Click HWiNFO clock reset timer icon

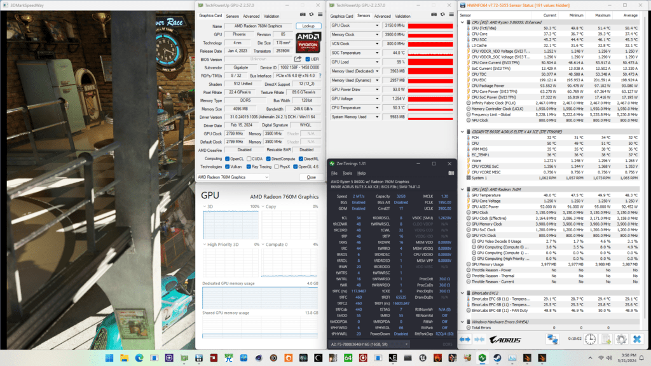591,339
